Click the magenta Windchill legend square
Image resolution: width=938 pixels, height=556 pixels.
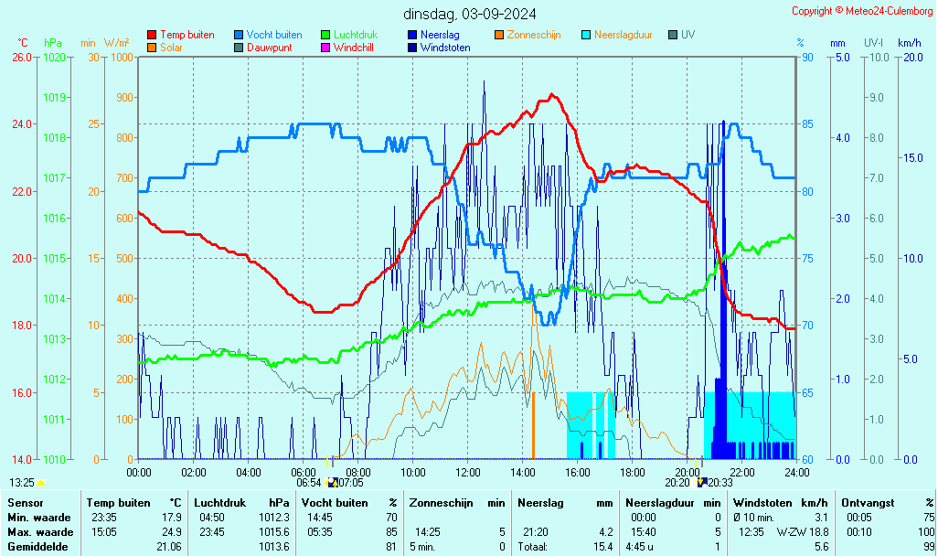(325, 47)
